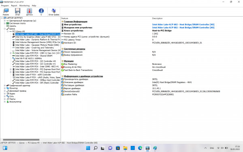The width and height of the screenshot is (243, 152).
Task: Select Intel CSME: HECI #1 entry
Action: [x=37, y=66]
